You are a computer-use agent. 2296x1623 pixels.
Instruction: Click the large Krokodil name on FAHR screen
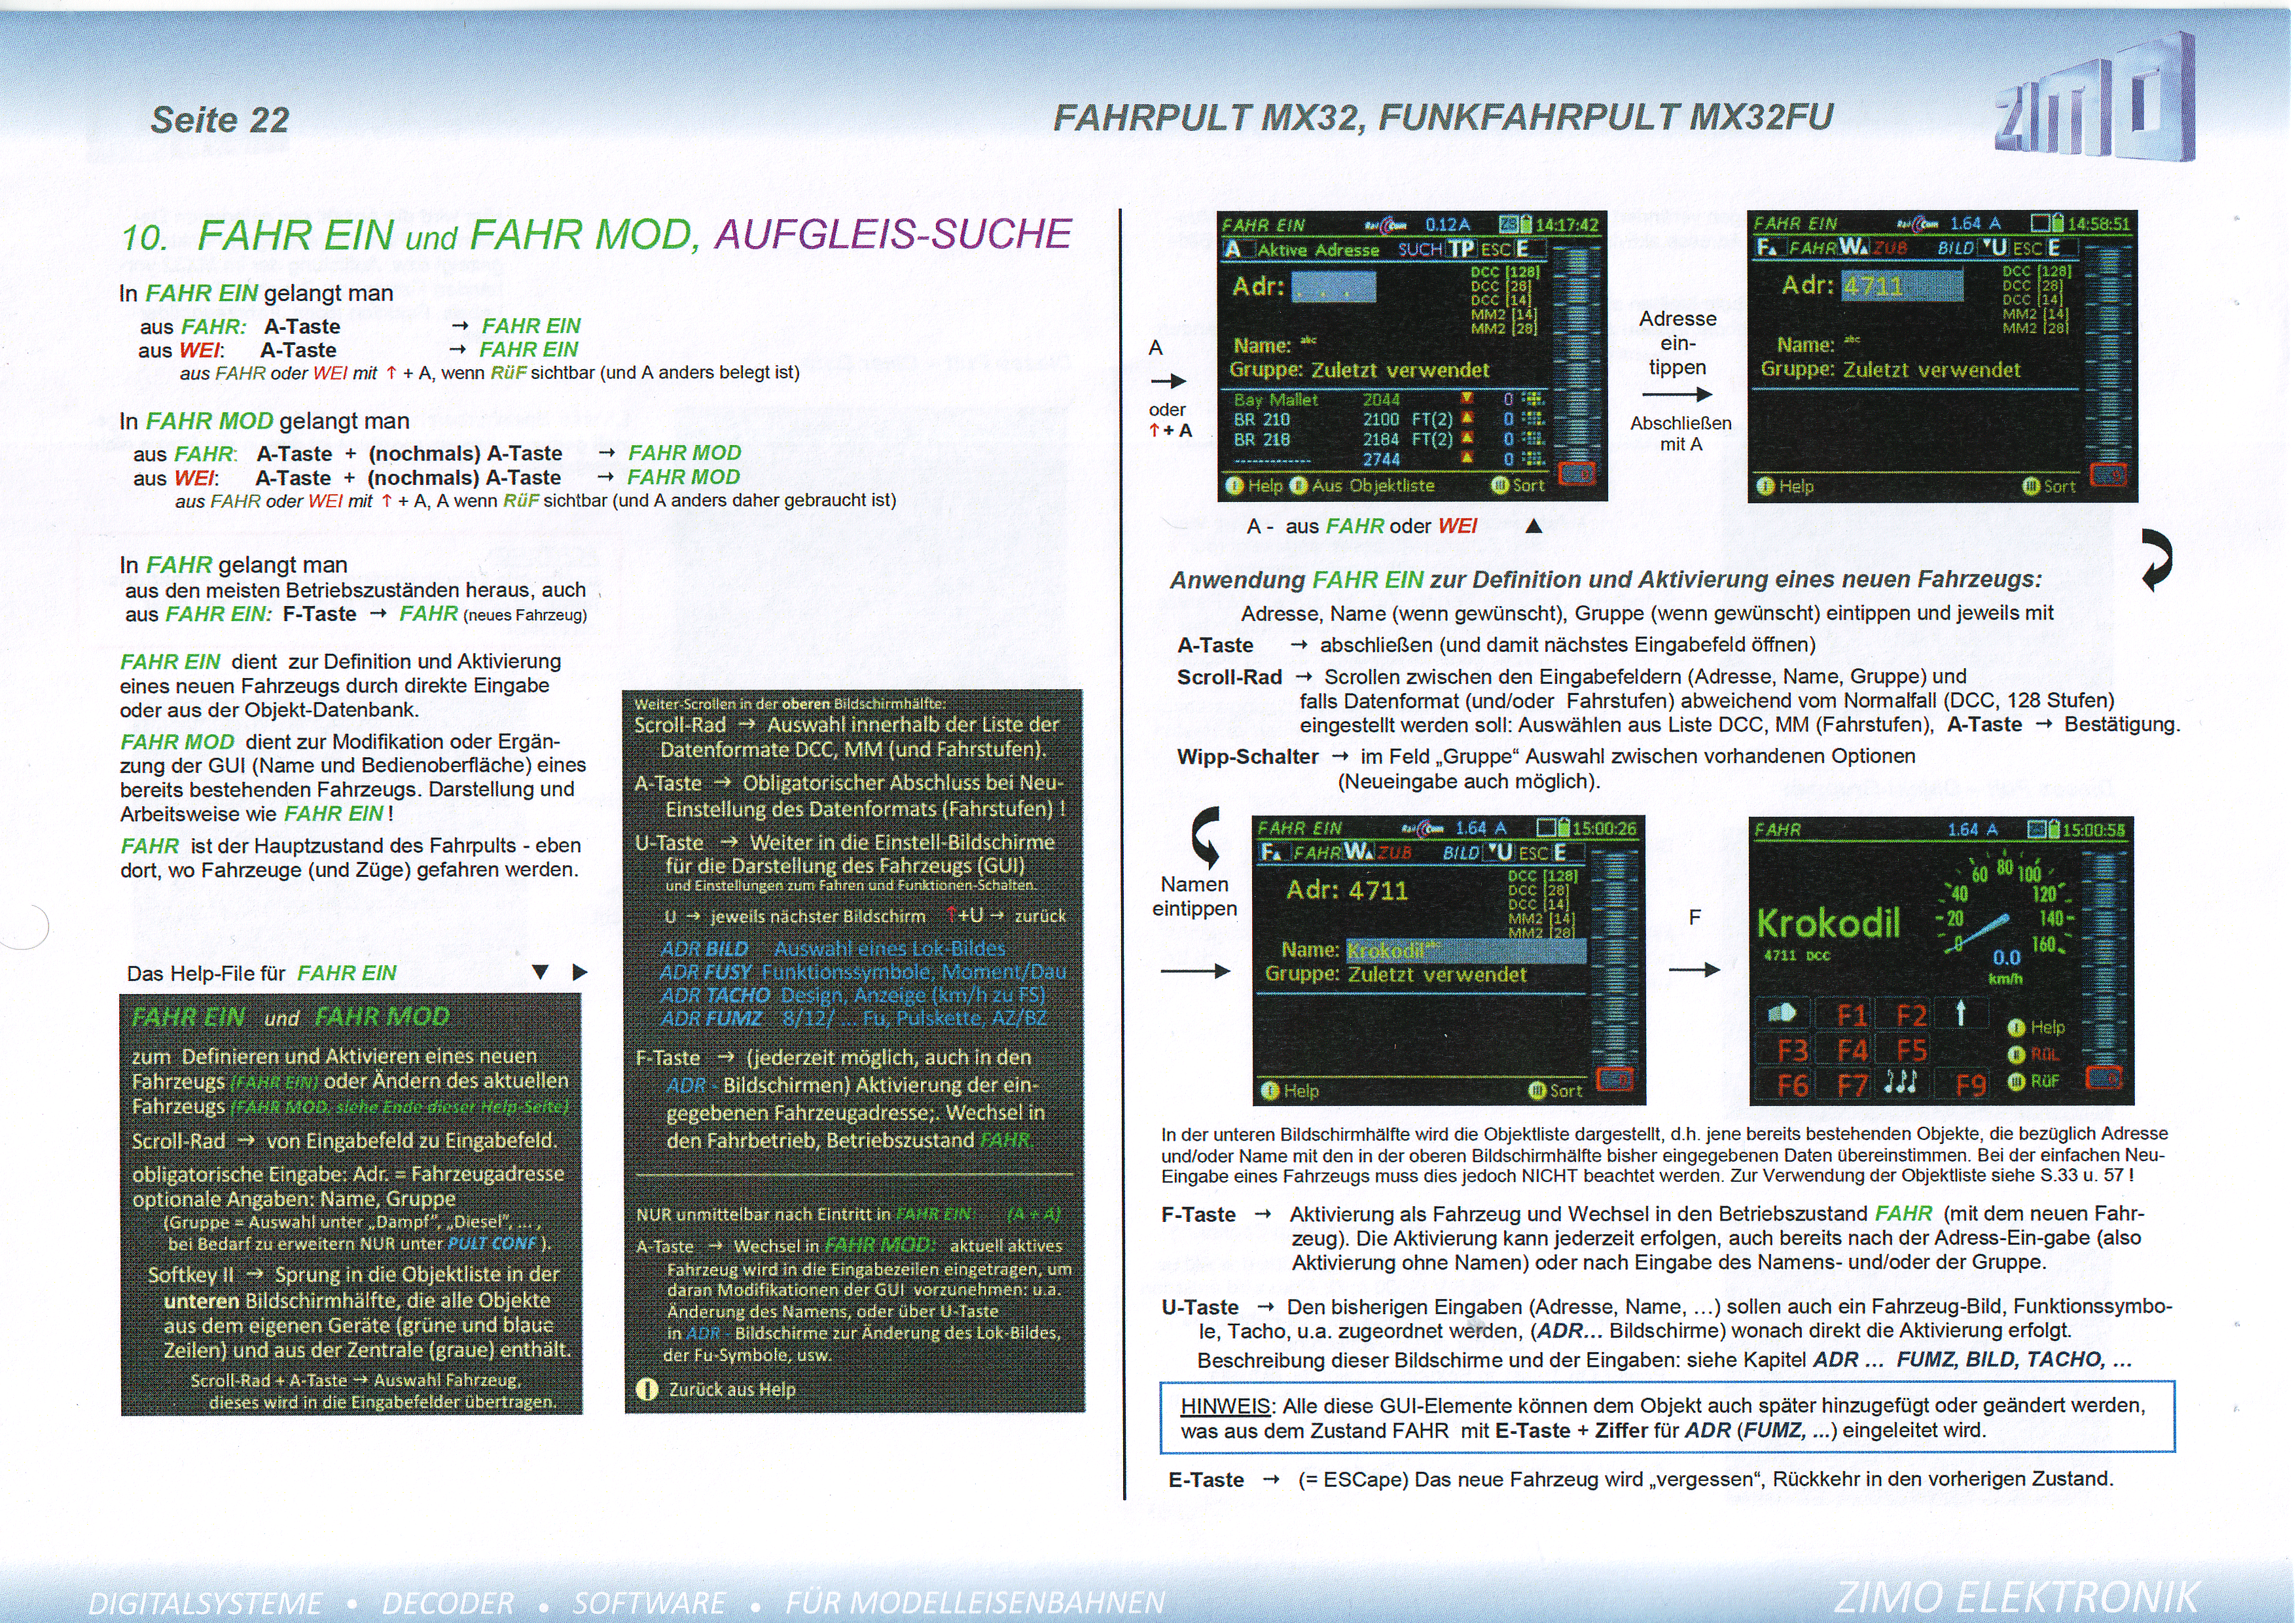pos(1829,921)
